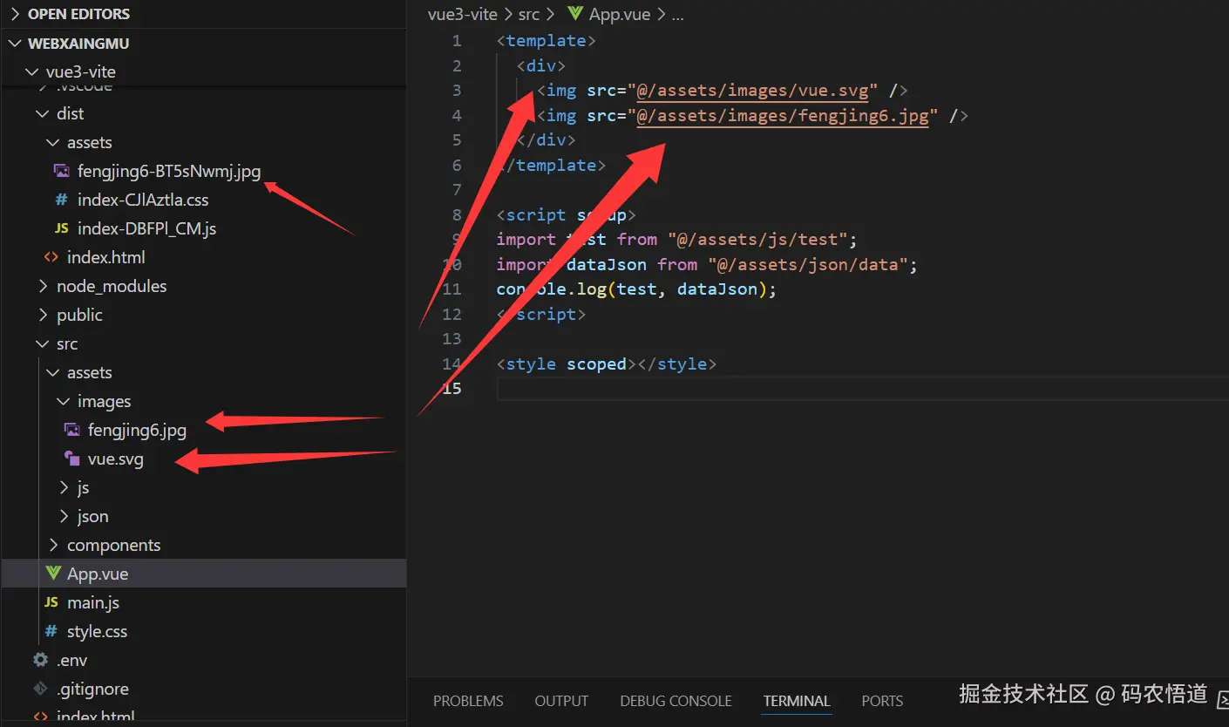1229x727 pixels.
Task: Expand the json folder chevron
Action: tap(64, 517)
